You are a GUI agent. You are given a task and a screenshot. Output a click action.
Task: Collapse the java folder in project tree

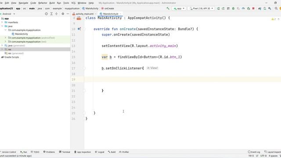pyautogui.click(x=2, y=26)
